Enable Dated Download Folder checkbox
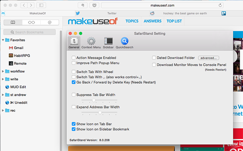 (x=154, y=58)
